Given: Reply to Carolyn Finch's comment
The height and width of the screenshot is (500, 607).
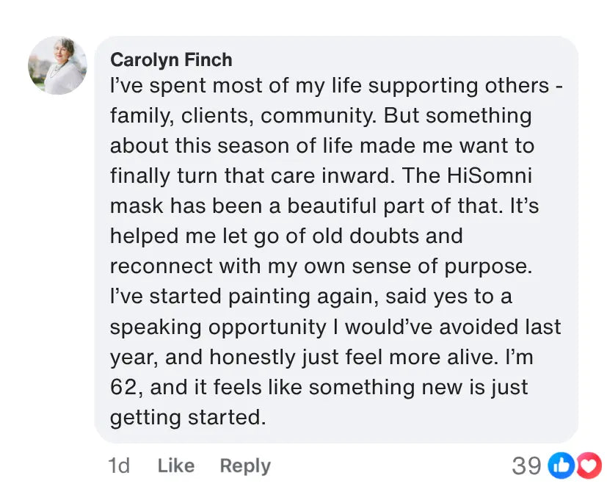Looking at the screenshot, I should (245, 465).
